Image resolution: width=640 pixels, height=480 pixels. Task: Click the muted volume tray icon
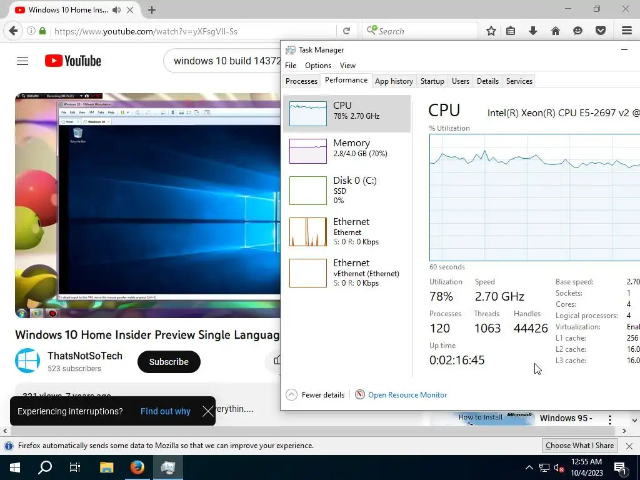click(x=559, y=467)
